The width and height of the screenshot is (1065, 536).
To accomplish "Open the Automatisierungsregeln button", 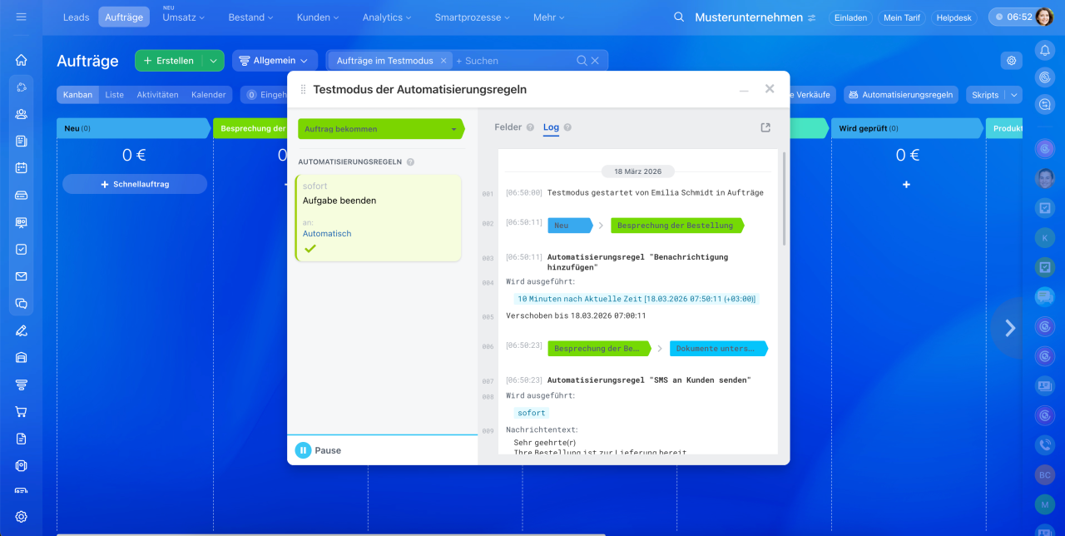I will (x=900, y=95).
